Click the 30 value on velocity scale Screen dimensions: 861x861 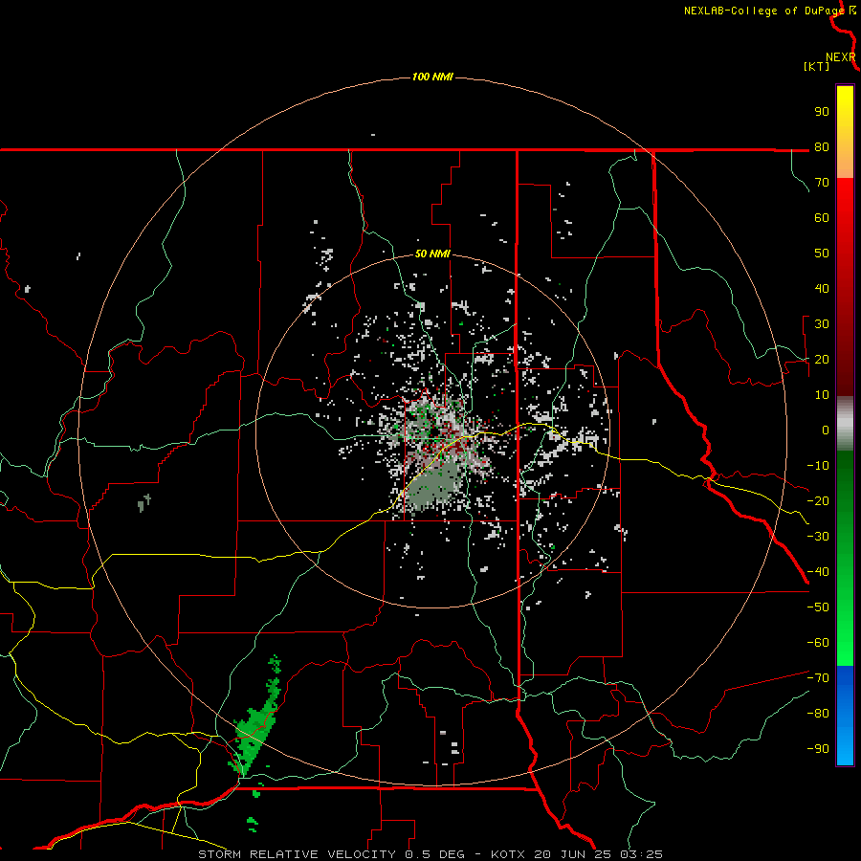[x=822, y=324]
